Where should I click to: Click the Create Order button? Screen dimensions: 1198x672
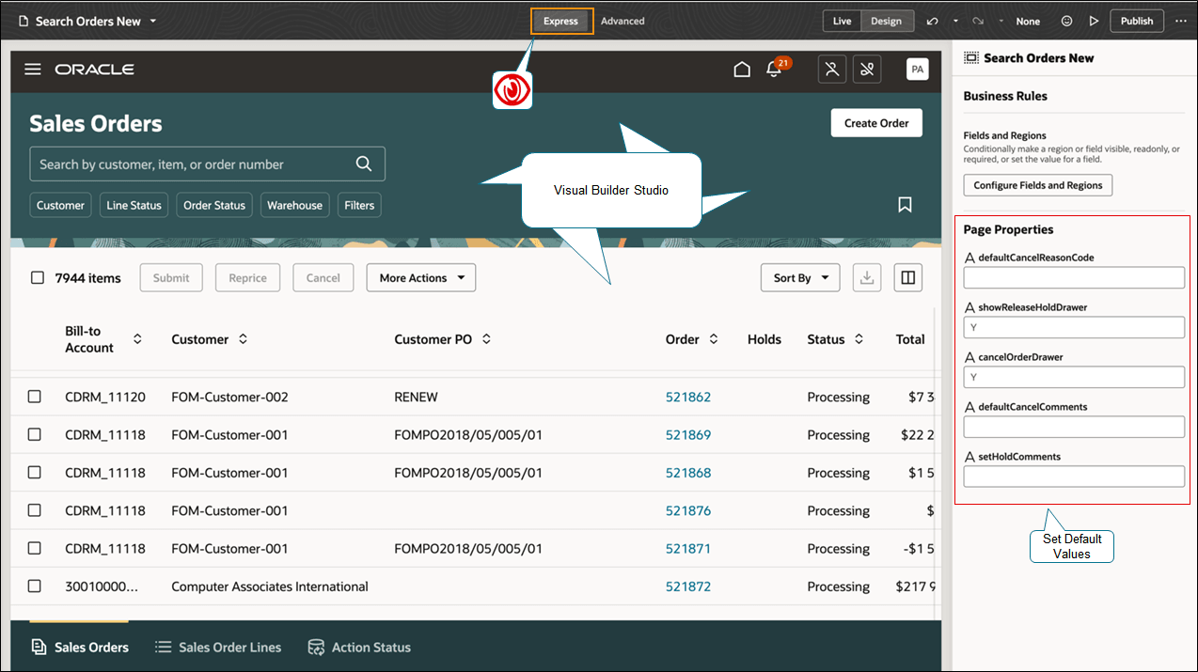[876, 123]
